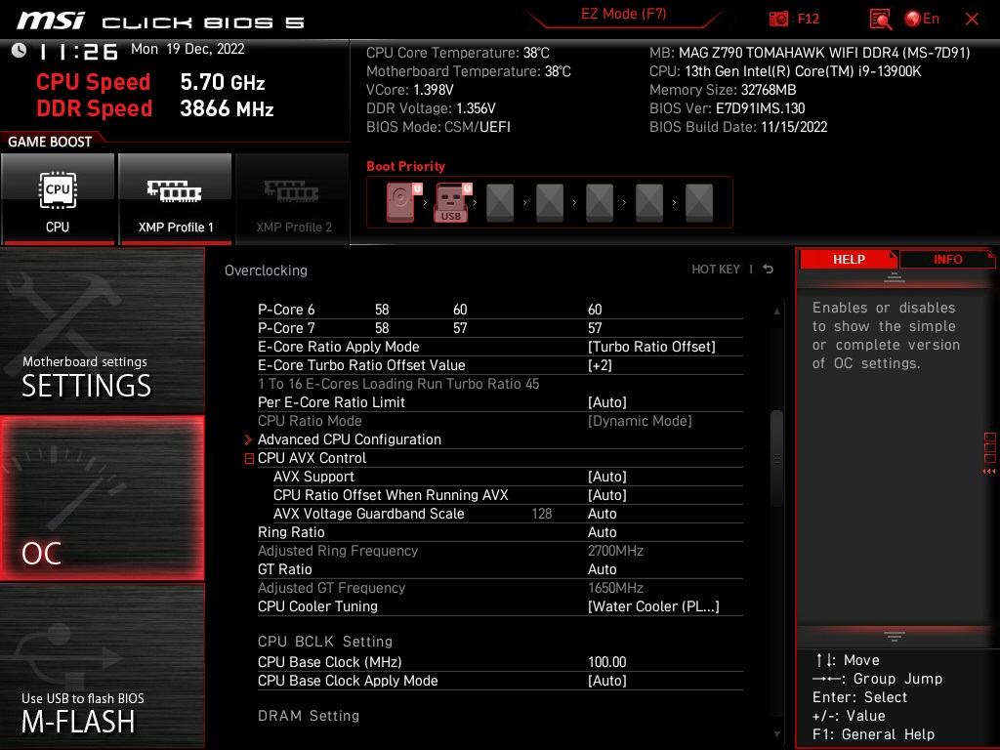Click third empty boot priority slot

[x=500, y=203]
